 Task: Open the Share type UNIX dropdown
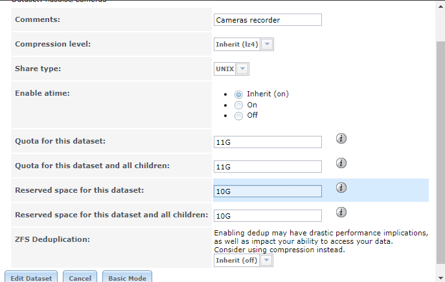click(x=242, y=69)
